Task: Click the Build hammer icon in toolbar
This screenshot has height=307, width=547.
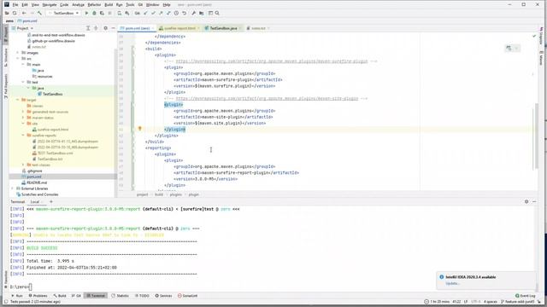Action: (x=39, y=13)
